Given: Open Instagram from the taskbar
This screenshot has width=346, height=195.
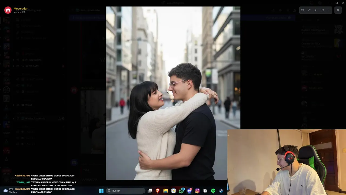Looking at the screenshot, I should (x=197, y=191).
